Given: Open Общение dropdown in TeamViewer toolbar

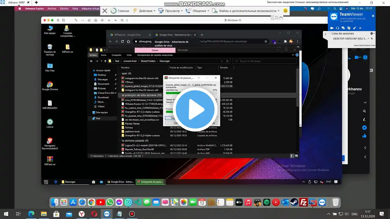Looking at the screenshot, I should (198, 11).
